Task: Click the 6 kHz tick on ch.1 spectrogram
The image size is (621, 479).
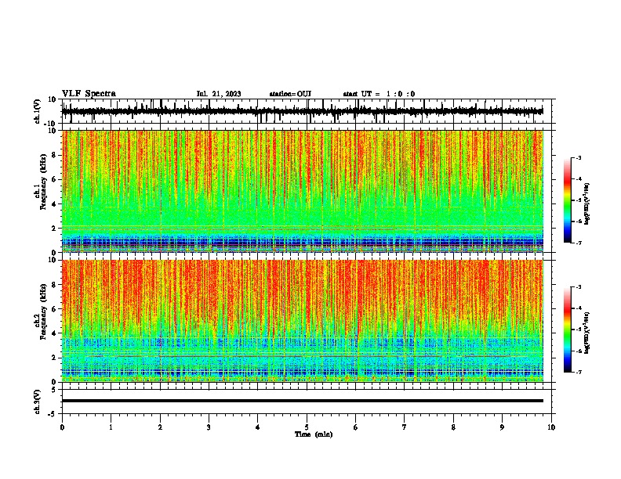Action: click(x=55, y=179)
